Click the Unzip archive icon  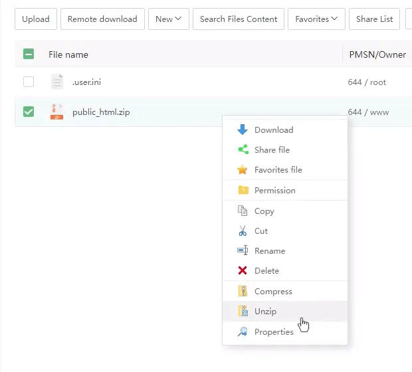click(243, 311)
